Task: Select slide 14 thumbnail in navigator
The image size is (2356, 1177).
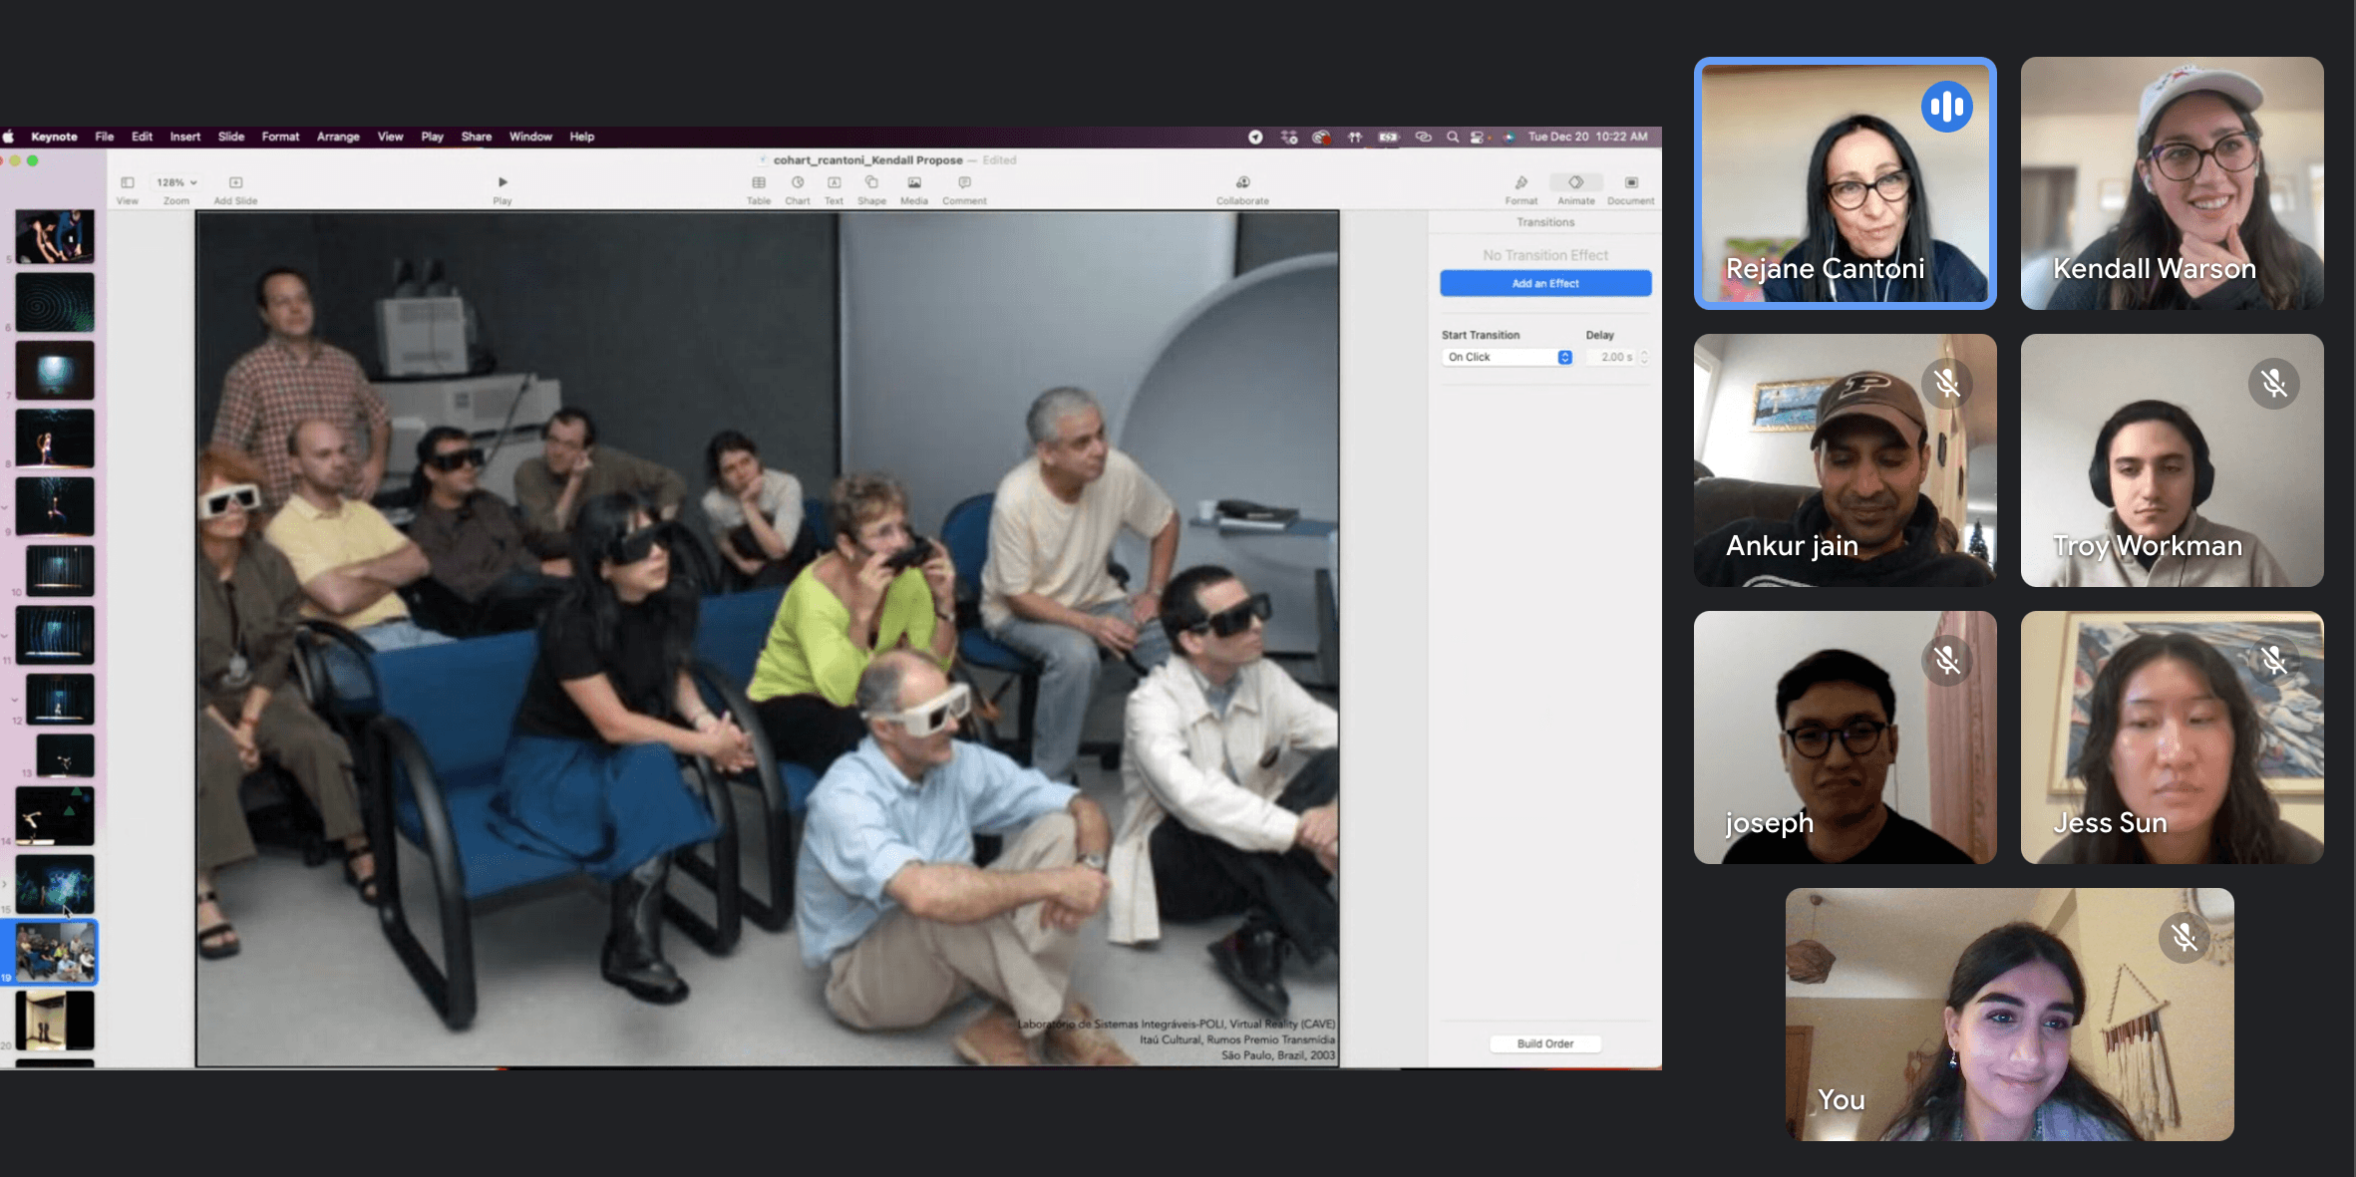Action: [55, 815]
